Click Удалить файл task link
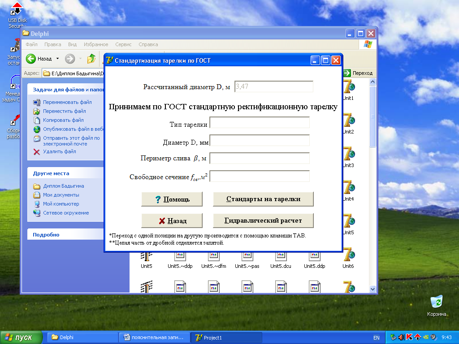This screenshot has width=459, height=344. tap(60, 151)
